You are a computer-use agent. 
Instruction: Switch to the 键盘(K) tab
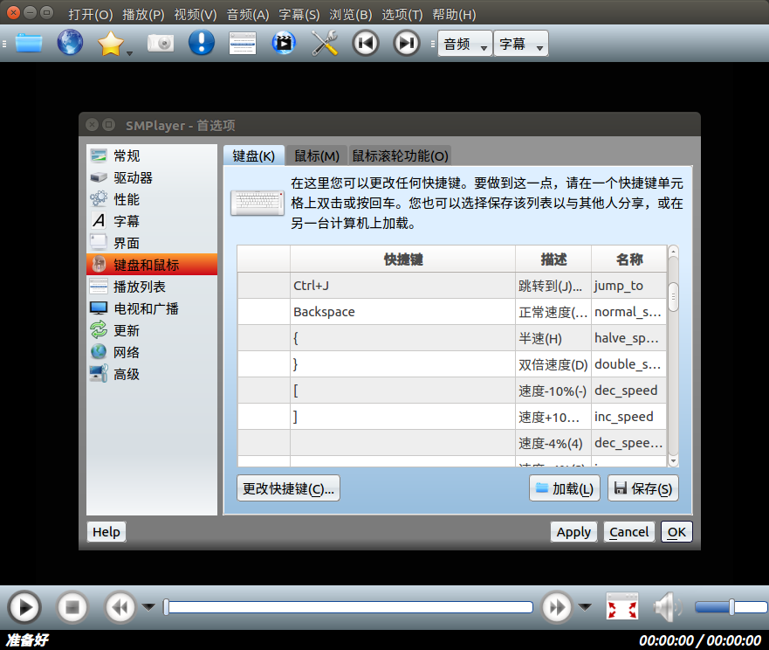253,156
